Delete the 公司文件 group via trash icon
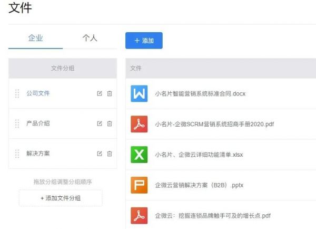 [x=110, y=93]
